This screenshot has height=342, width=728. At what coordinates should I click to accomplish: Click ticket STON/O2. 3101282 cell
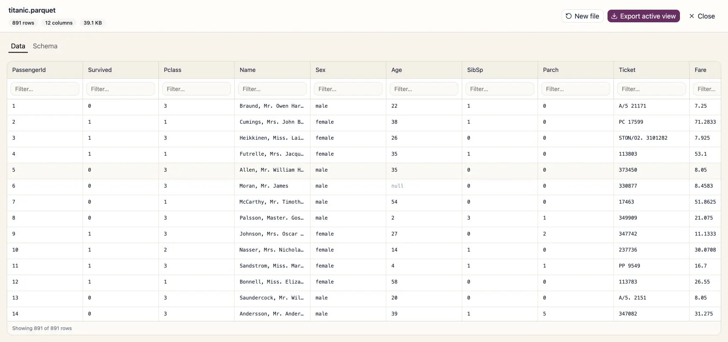point(652,138)
